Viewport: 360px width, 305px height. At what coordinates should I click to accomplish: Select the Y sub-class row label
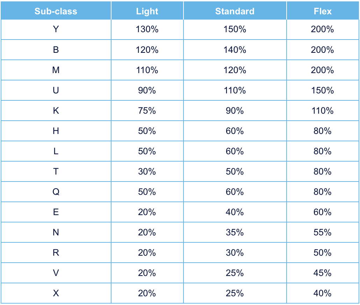pyautogui.click(x=56, y=29)
